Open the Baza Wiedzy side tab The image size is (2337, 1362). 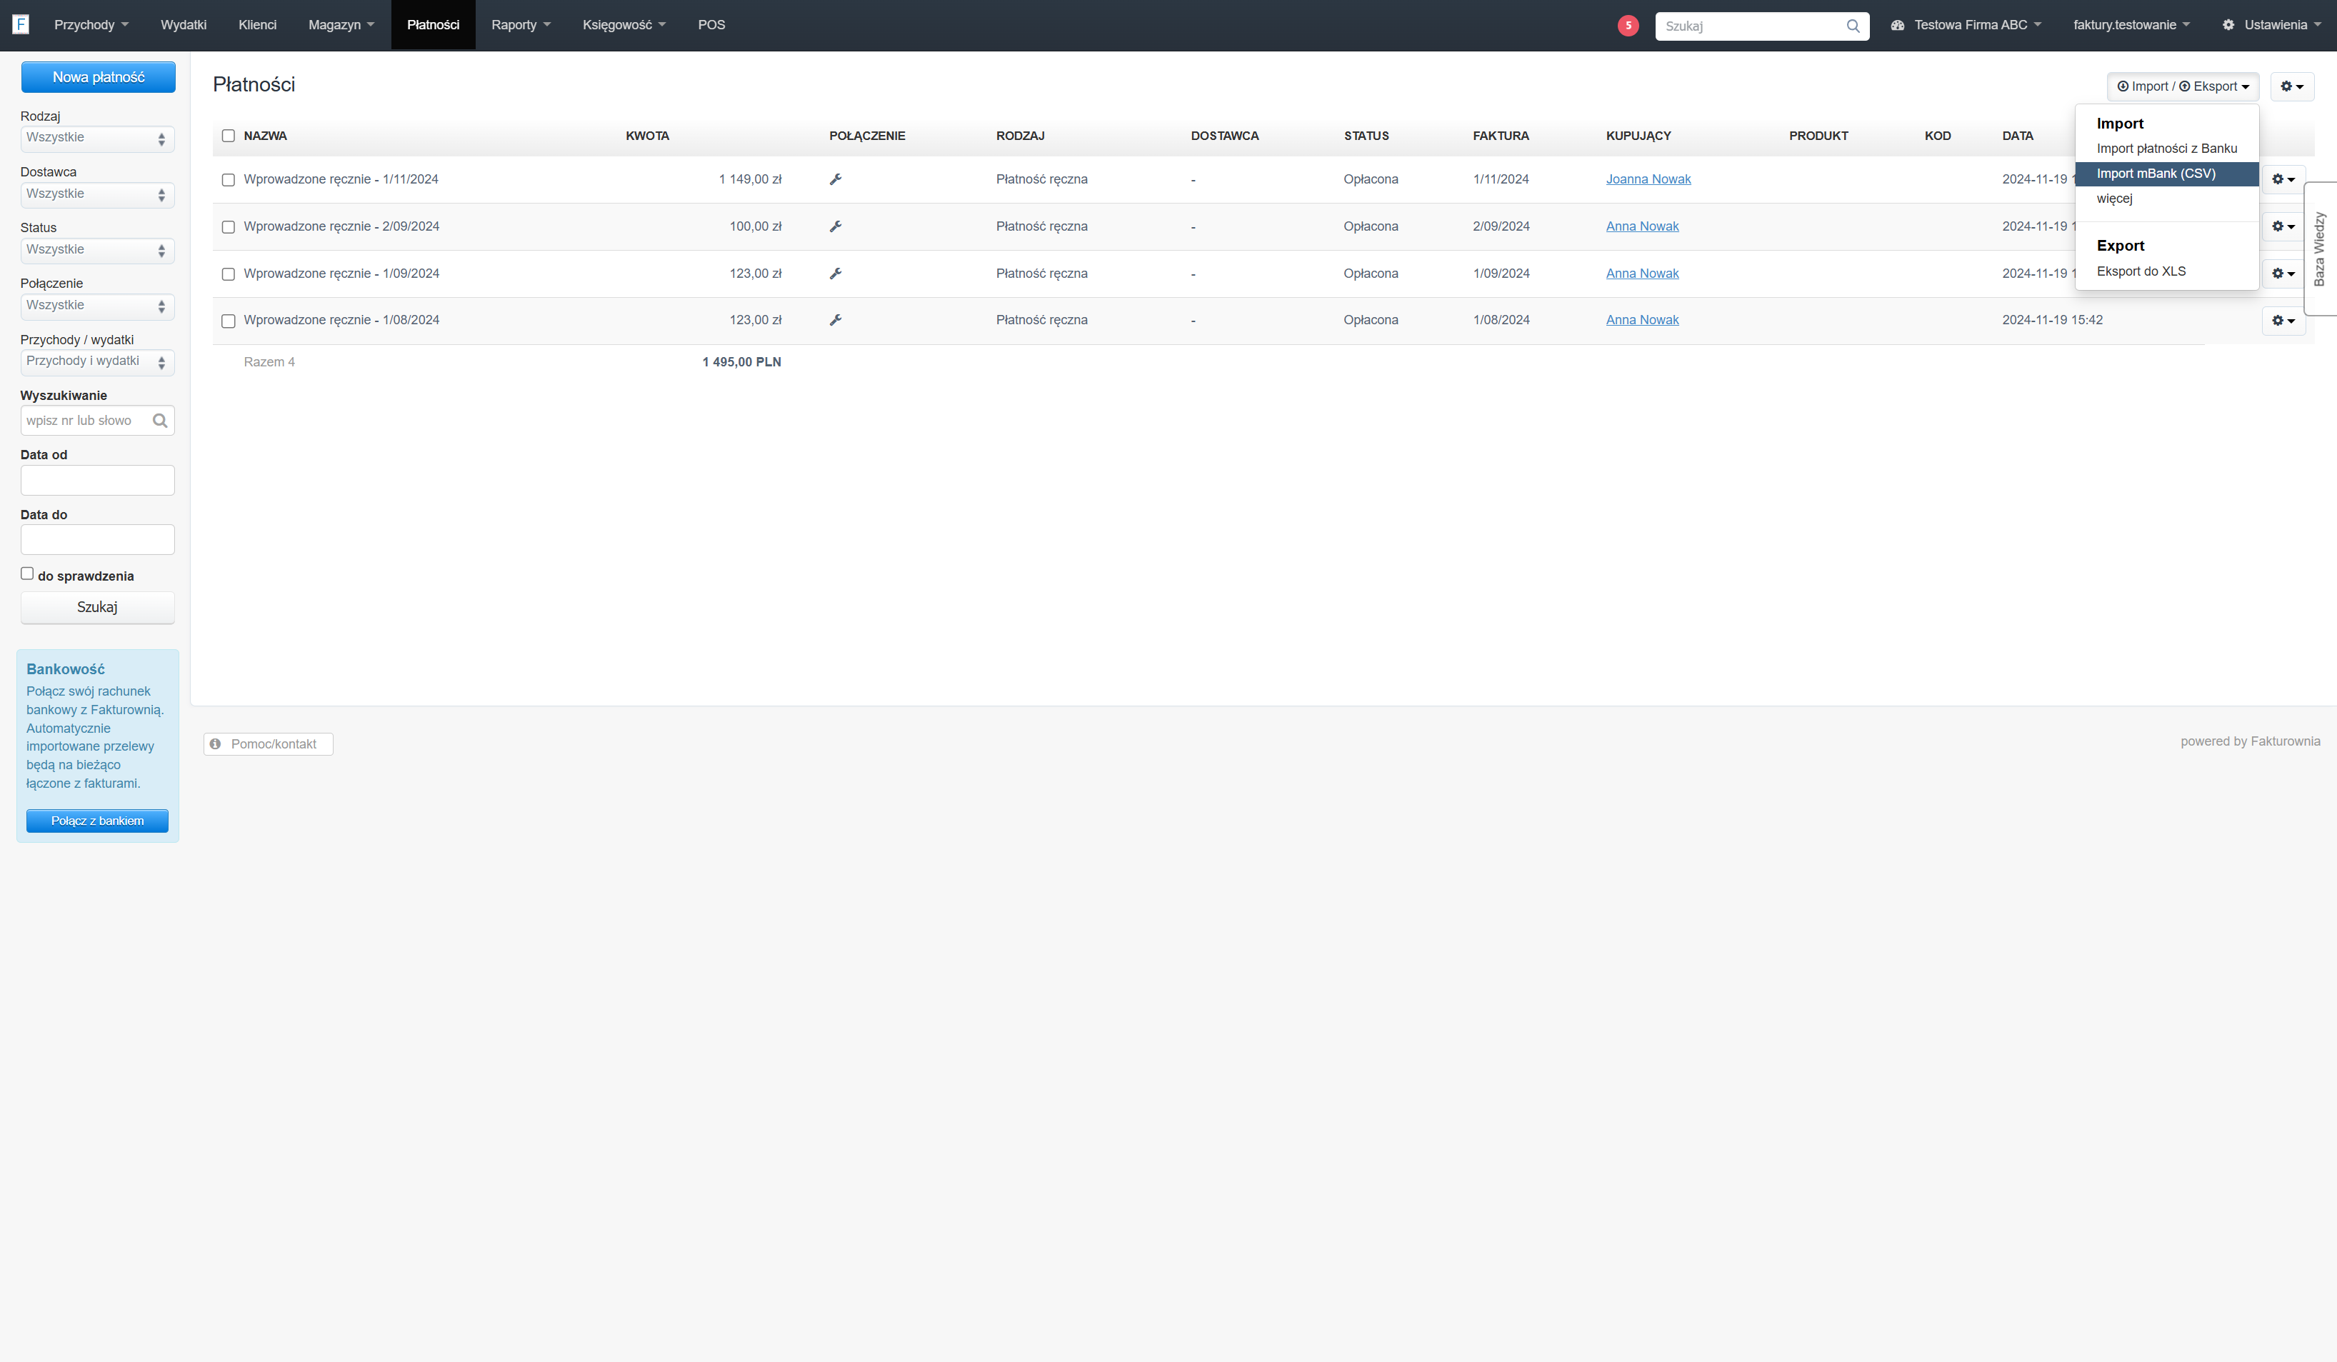[x=2321, y=249]
